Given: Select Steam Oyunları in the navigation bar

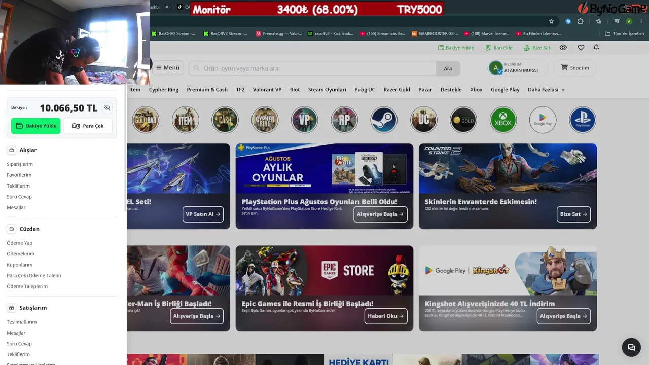Looking at the screenshot, I should tap(327, 90).
